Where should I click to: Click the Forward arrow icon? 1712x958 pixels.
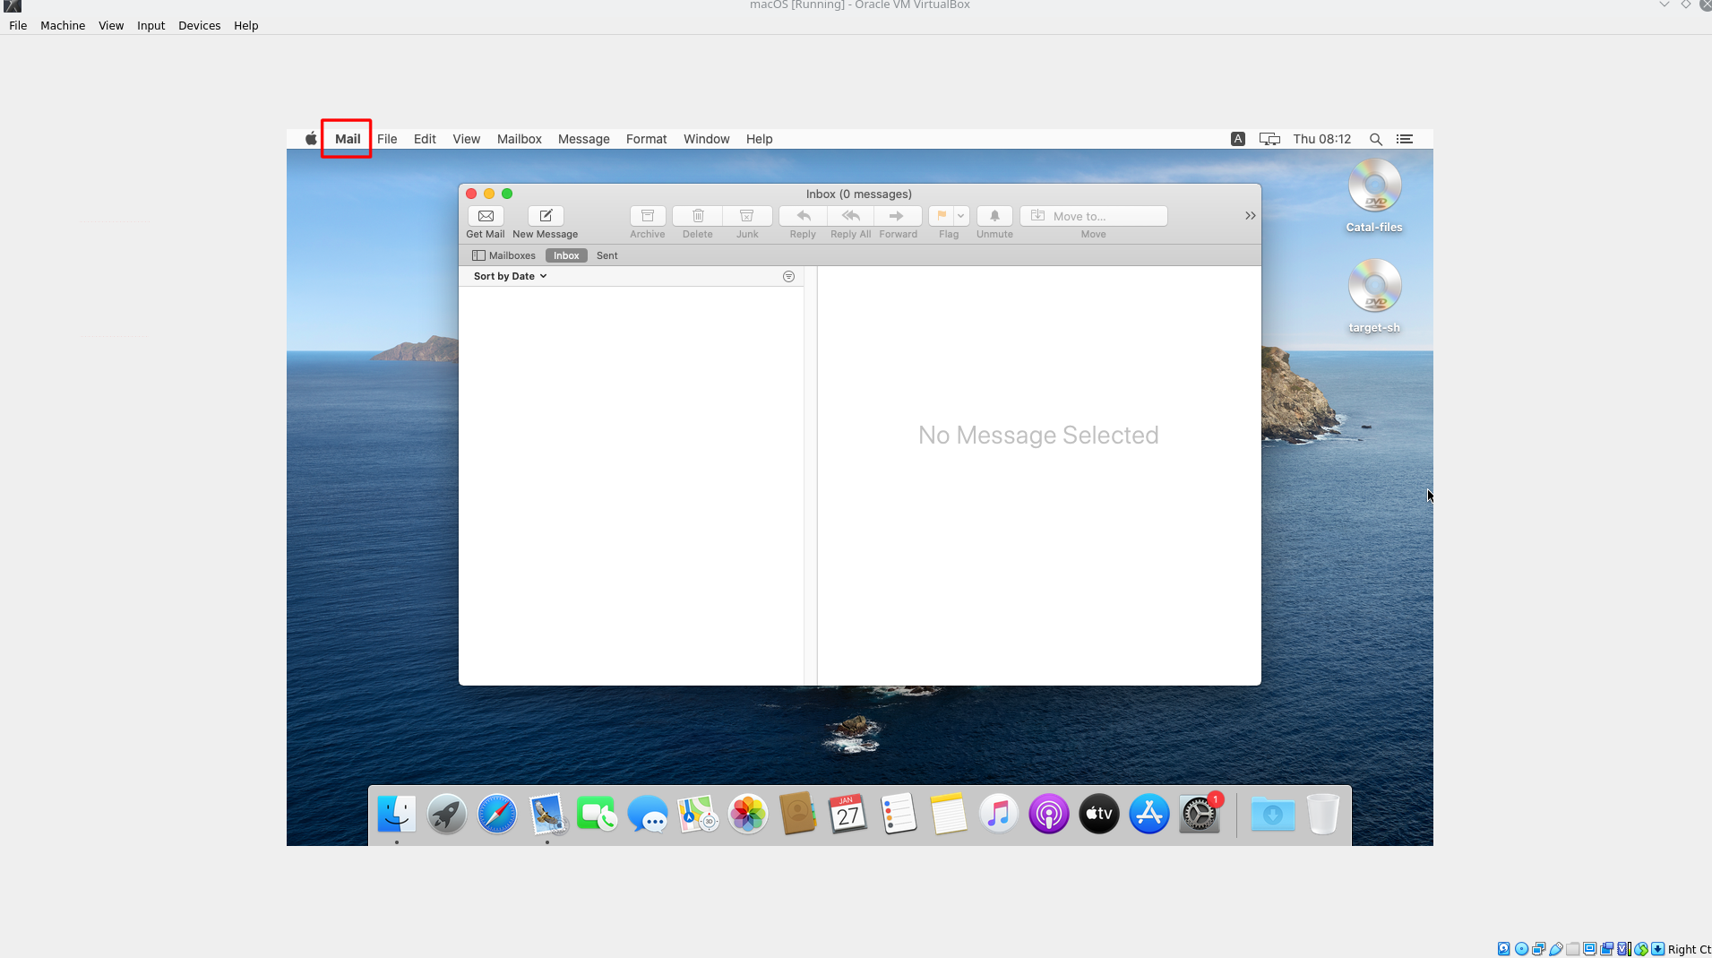pos(898,216)
